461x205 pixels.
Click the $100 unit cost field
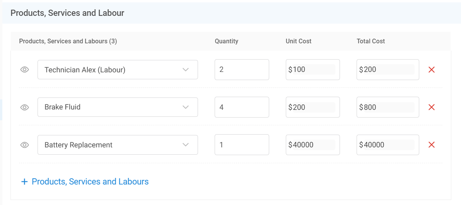pyautogui.click(x=312, y=70)
